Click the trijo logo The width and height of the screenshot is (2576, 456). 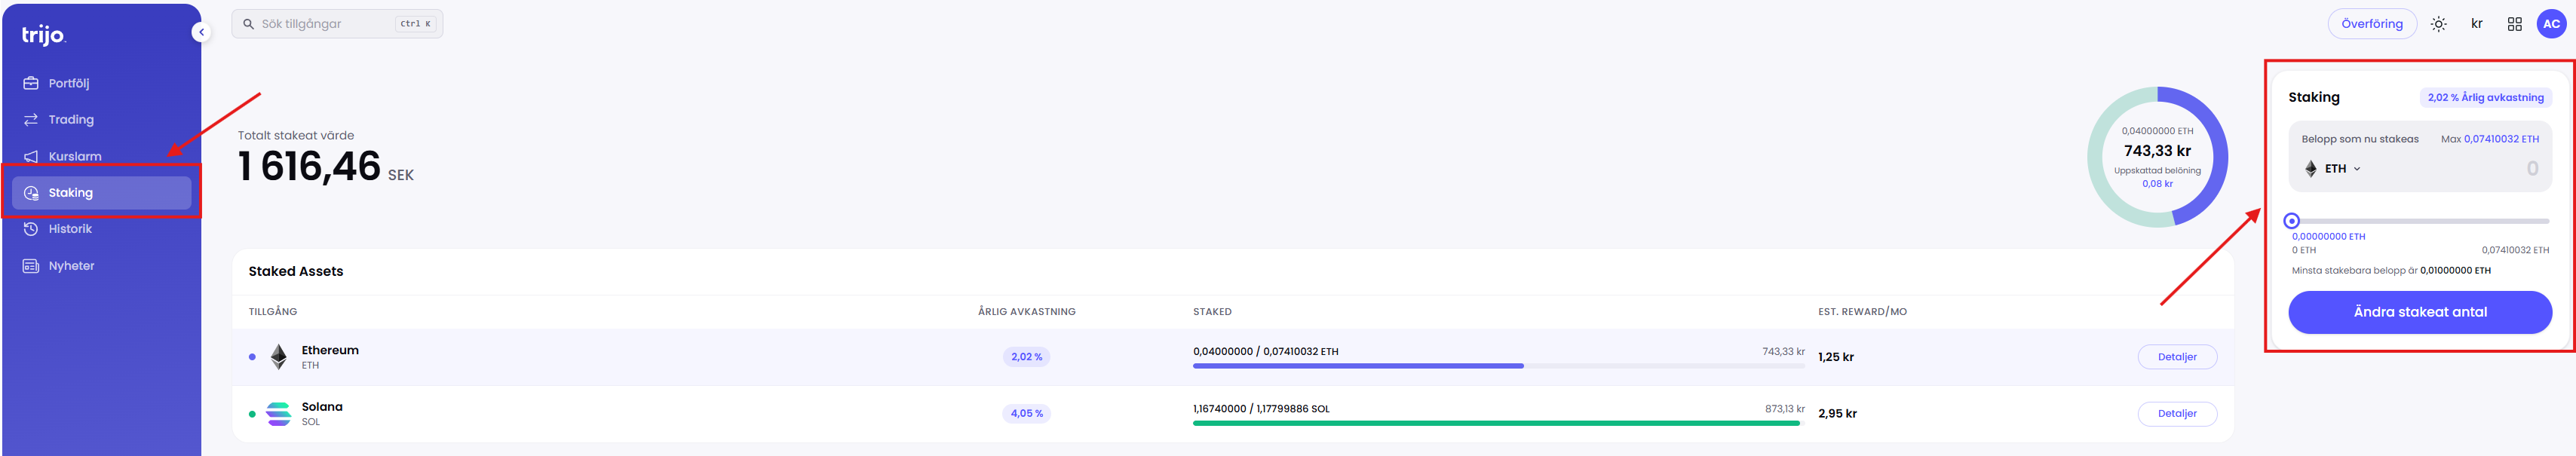(x=43, y=35)
